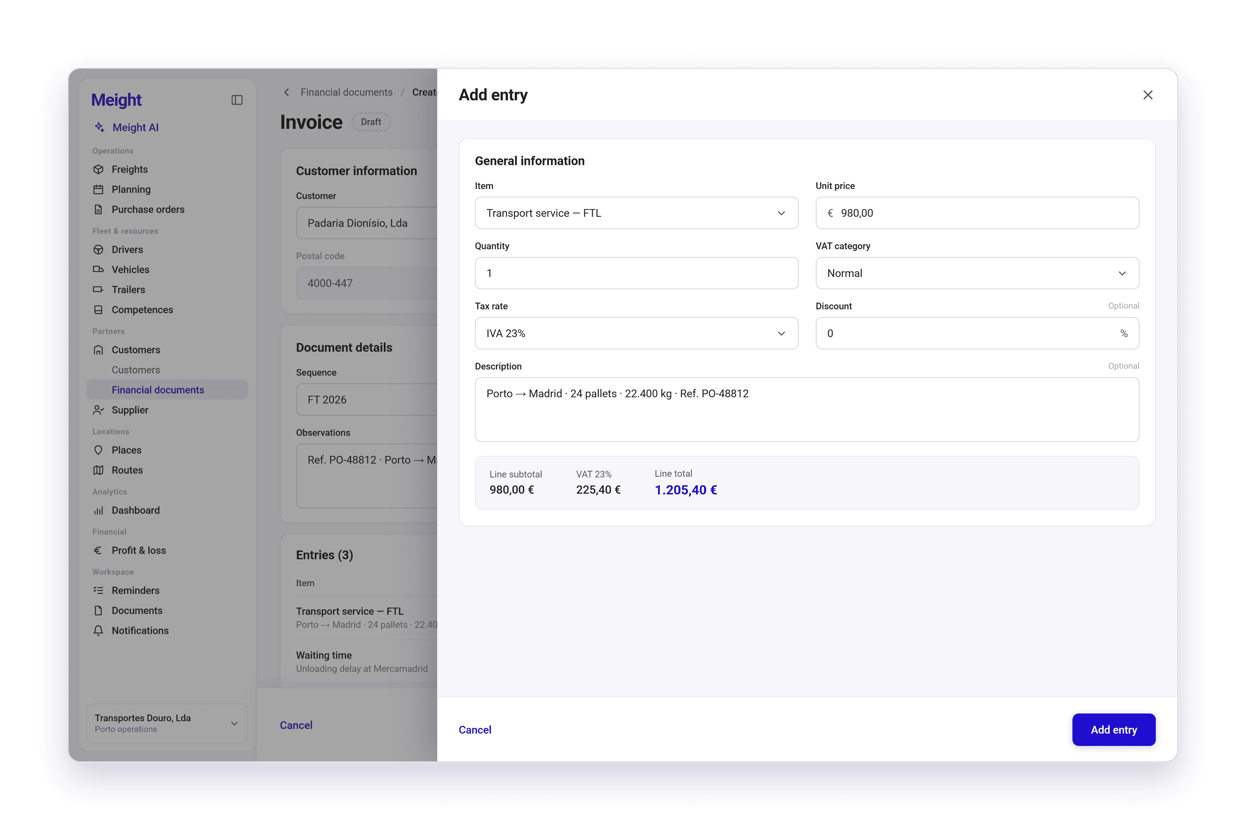Click the Supplier person icon
Image resolution: width=1246 pixels, height=830 pixels.
click(98, 410)
